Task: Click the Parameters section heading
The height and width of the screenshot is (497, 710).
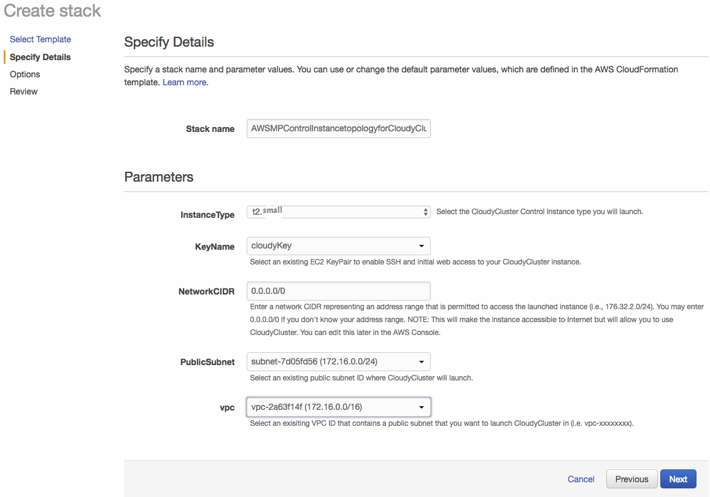Action: [158, 177]
